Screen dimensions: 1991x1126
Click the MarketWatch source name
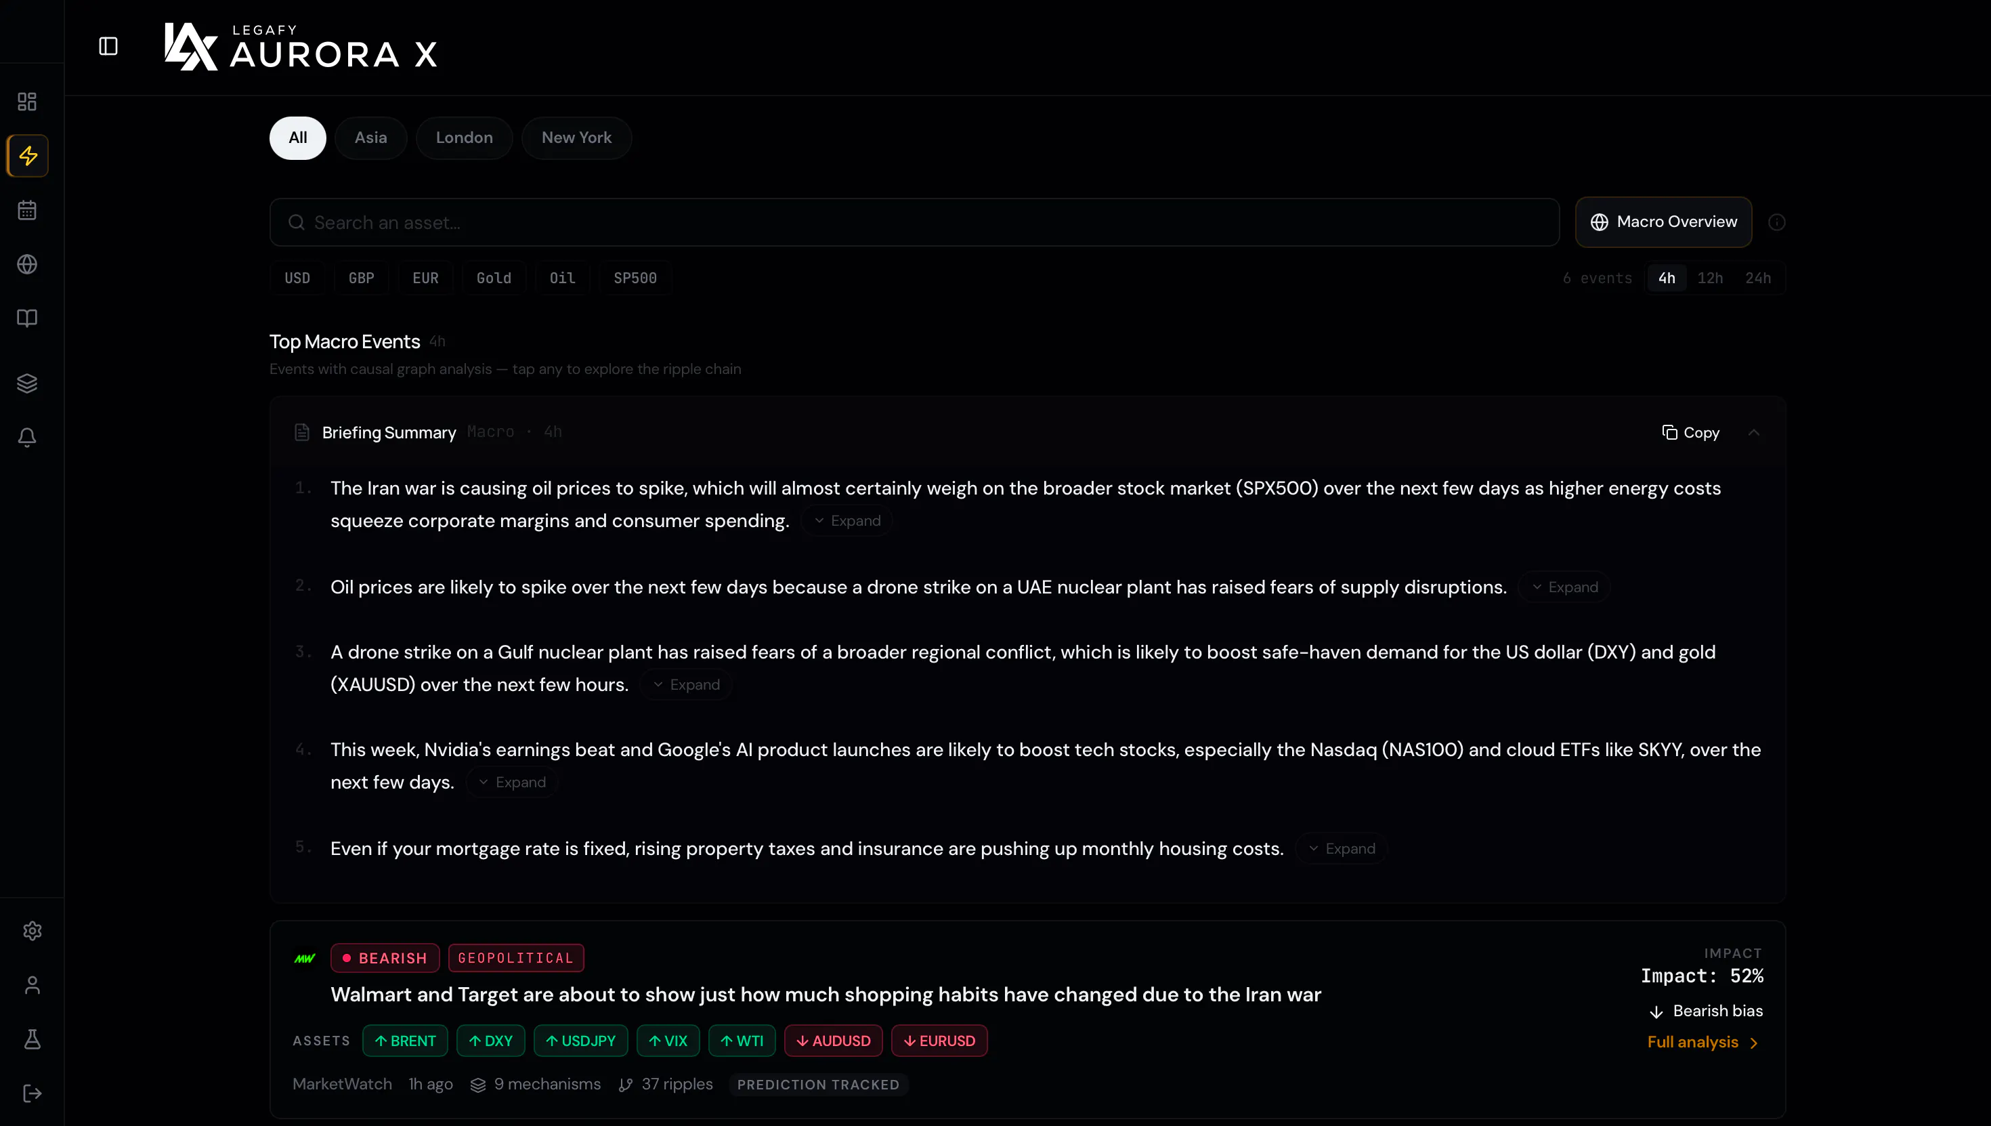point(343,1084)
